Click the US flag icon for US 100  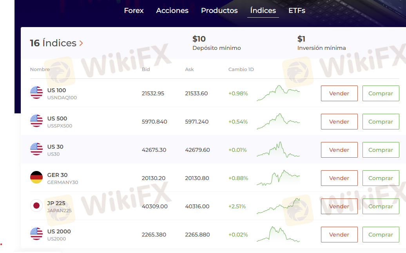(36, 93)
